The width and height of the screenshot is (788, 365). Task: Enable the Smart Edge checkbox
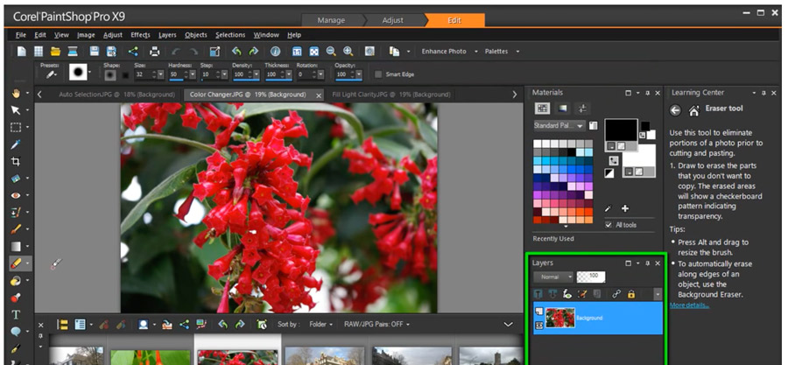378,74
